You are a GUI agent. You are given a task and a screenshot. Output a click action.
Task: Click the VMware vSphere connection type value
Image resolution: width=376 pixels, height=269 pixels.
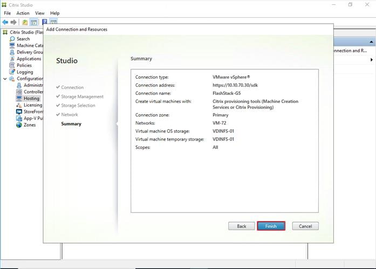(231, 77)
